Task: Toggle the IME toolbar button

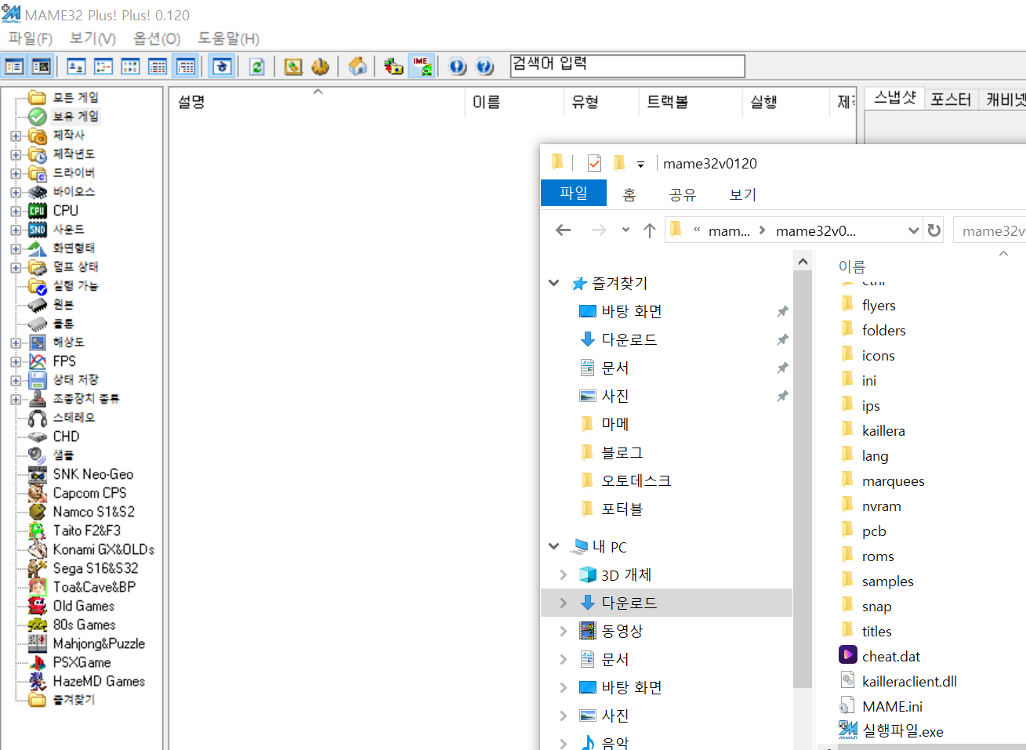Action: [x=422, y=67]
